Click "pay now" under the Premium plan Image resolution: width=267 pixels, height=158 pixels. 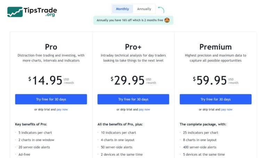click(x=227, y=109)
